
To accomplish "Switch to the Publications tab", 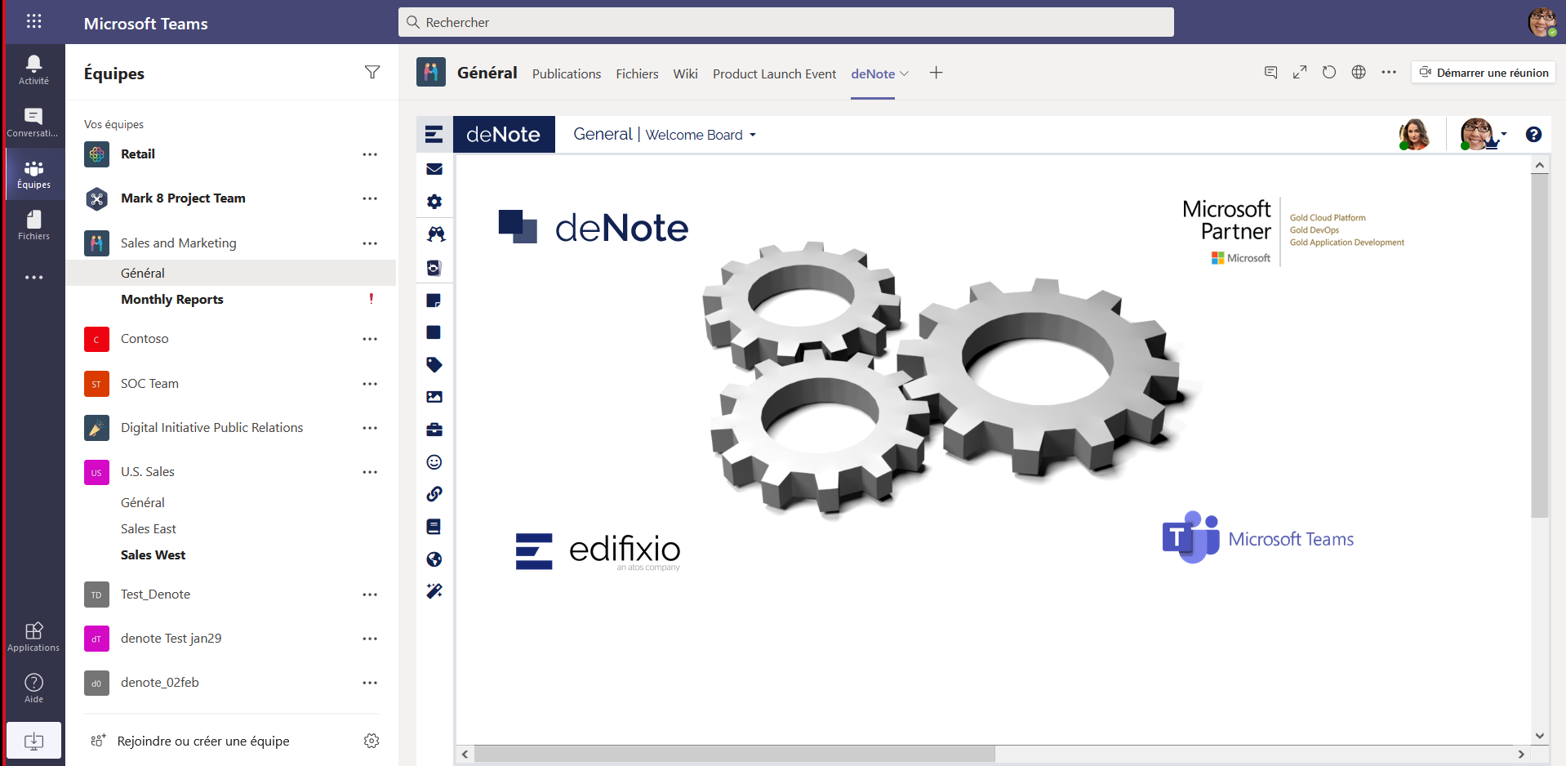I will tap(567, 73).
